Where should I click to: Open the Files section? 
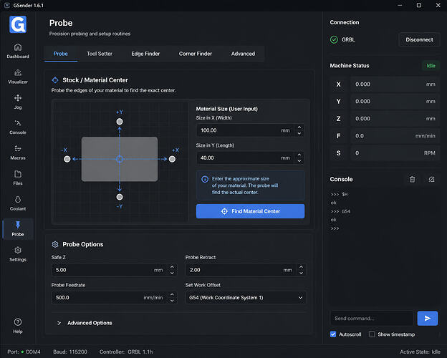click(x=18, y=178)
